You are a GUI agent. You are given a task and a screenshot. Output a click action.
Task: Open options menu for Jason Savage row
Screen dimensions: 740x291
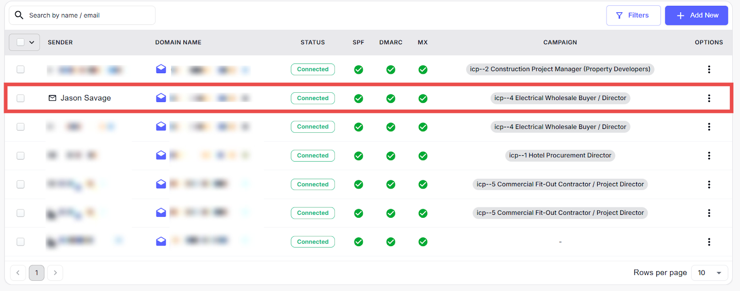[709, 98]
